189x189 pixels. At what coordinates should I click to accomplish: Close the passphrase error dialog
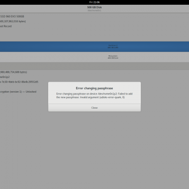pos(94,108)
